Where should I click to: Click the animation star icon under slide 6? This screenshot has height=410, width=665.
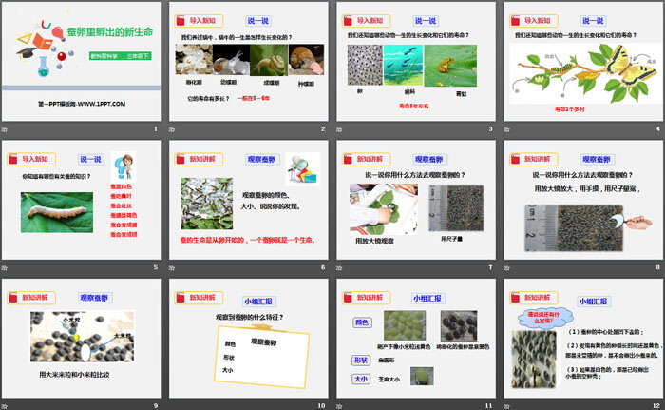click(x=172, y=267)
